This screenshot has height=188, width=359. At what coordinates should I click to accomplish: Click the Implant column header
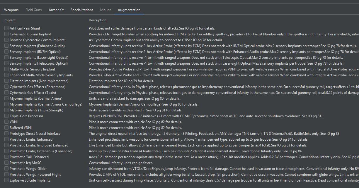[x=10, y=20]
